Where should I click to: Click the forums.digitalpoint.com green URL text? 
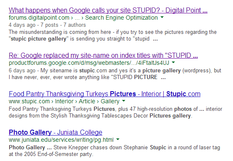coord(83,18)
